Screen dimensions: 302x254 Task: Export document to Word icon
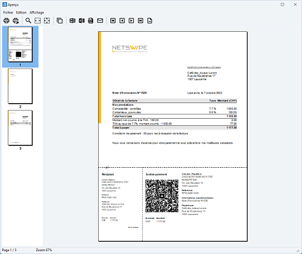[72, 21]
